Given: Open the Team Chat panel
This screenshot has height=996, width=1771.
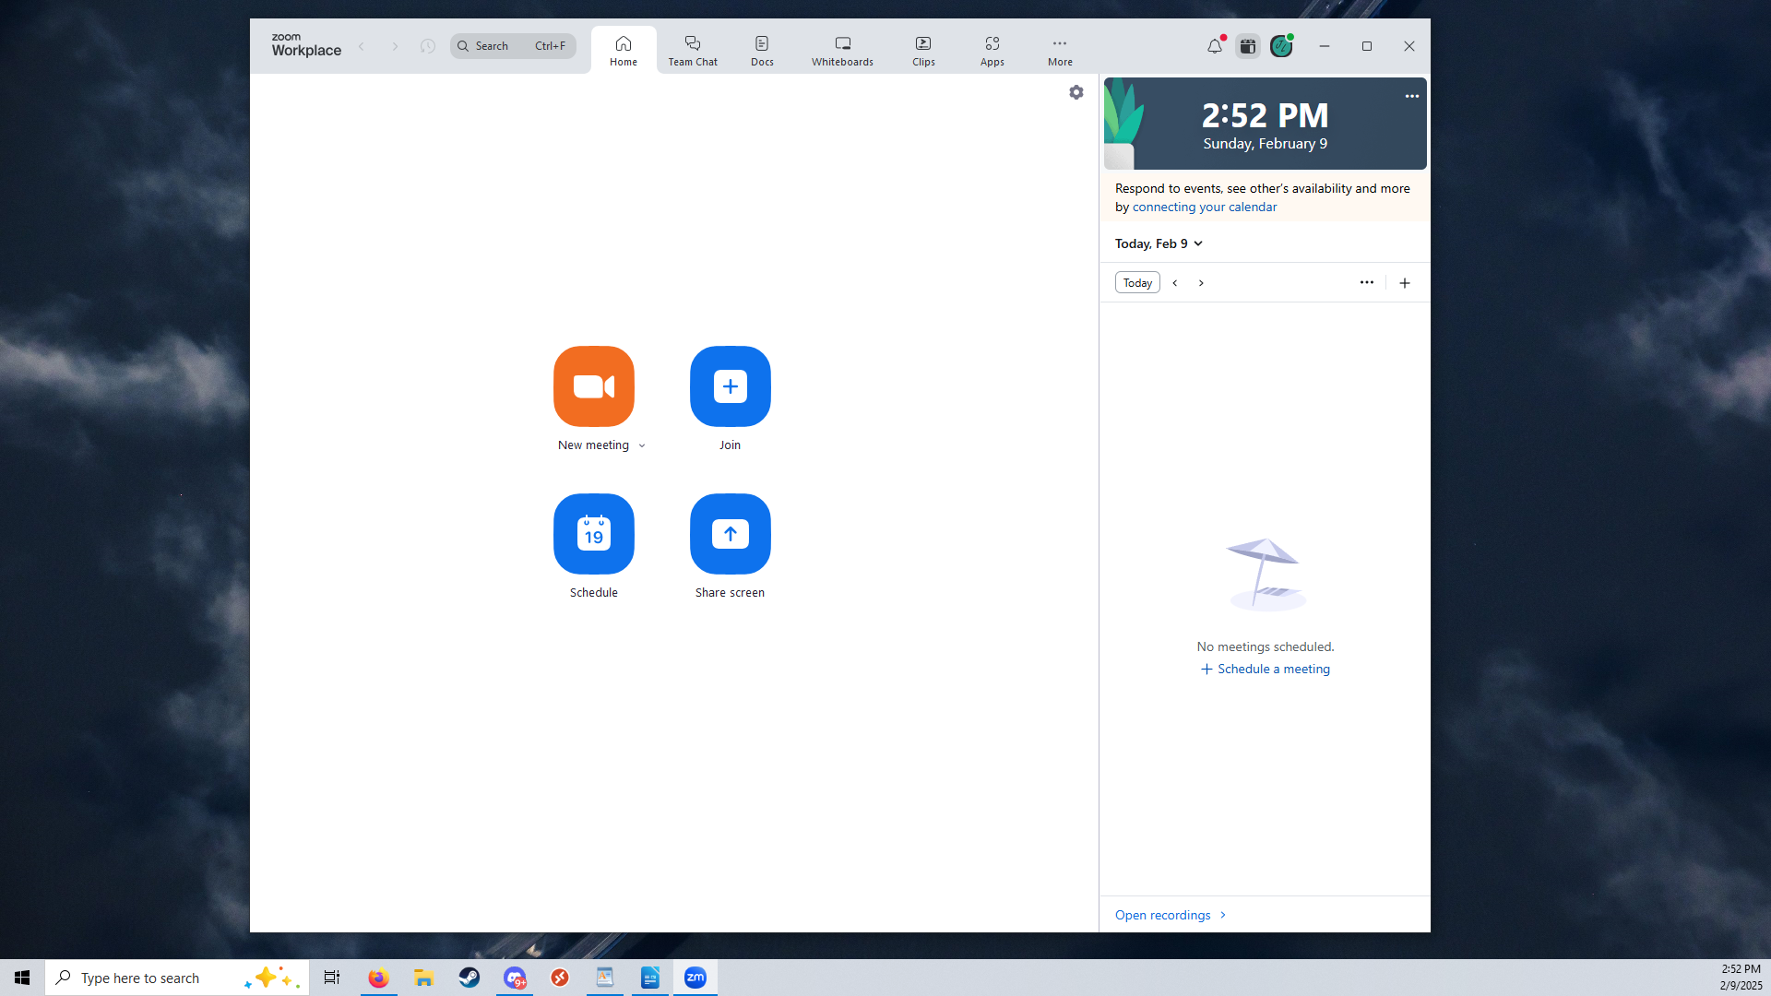Looking at the screenshot, I should click(x=692, y=49).
